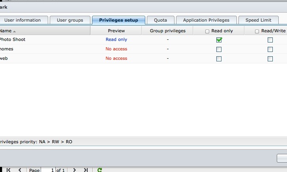Toggle the Read/Write column header checkbox
The width and height of the screenshot is (287, 172).
point(257,31)
